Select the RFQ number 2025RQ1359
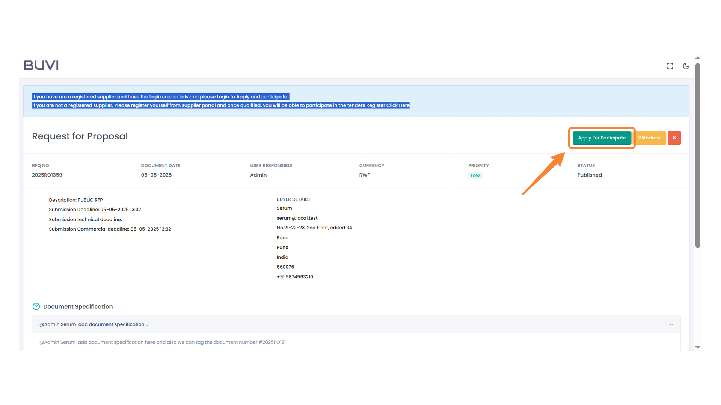Viewport: 721px width, 405px height. 47,175
